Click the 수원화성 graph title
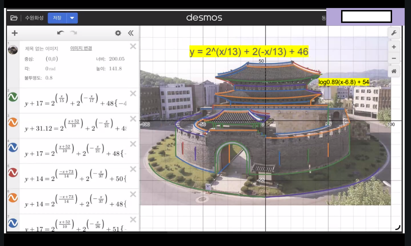 point(34,18)
